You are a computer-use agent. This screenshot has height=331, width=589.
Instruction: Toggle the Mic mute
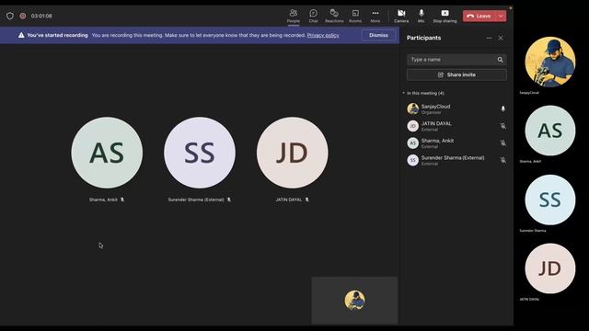(422, 17)
